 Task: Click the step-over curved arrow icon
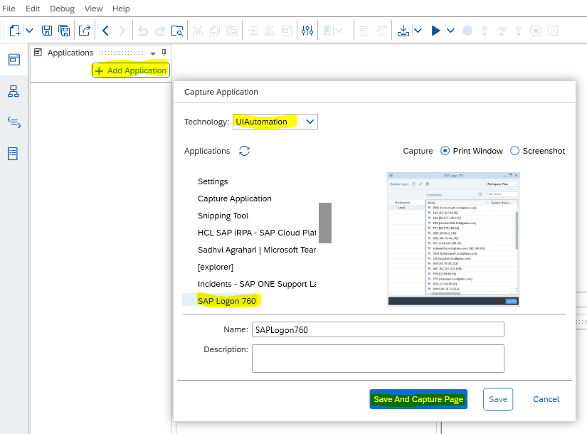[502, 31]
